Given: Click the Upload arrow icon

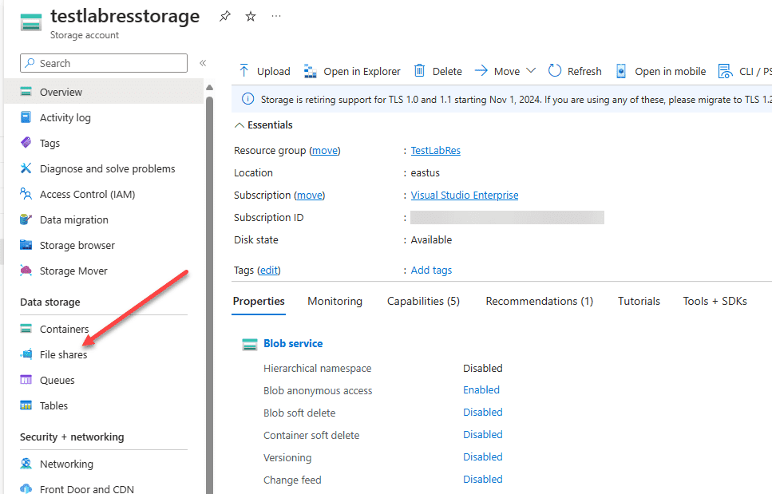Looking at the screenshot, I should point(243,71).
